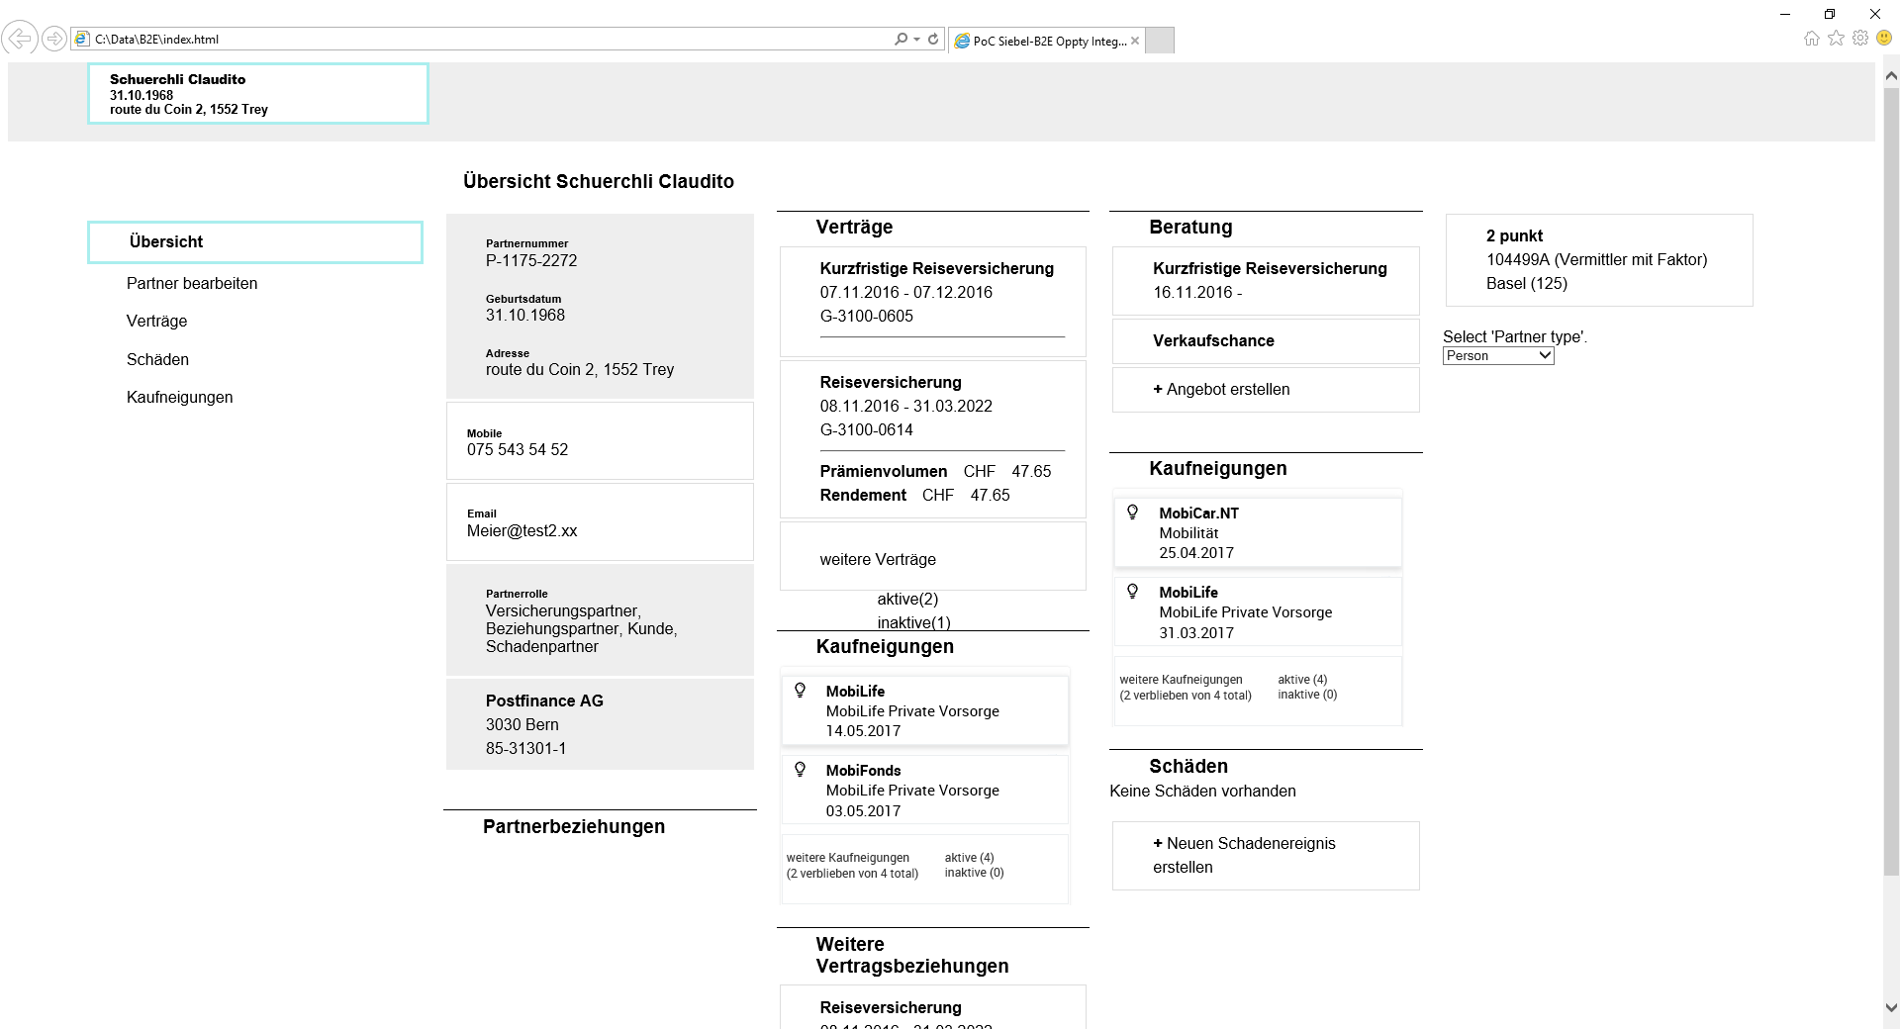
Task: Open Beratung Kurzfristige Reiseversicherung 16.11.2016 card
Action: click(x=1266, y=281)
